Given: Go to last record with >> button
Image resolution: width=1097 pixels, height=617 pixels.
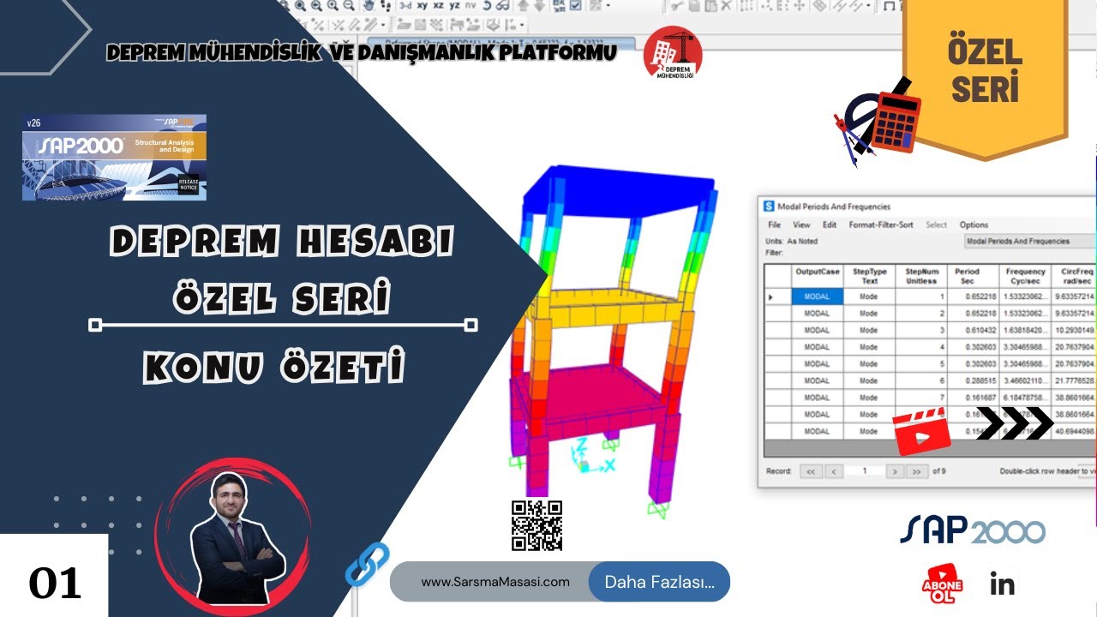Looking at the screenshot, I should coord(917,471).
